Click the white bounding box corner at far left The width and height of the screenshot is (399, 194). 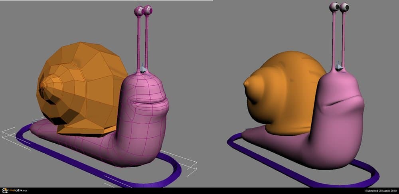[3, 134]
